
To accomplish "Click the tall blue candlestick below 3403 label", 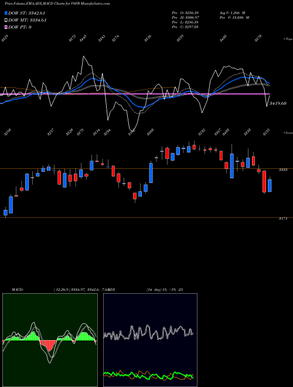I will point(232,166).
